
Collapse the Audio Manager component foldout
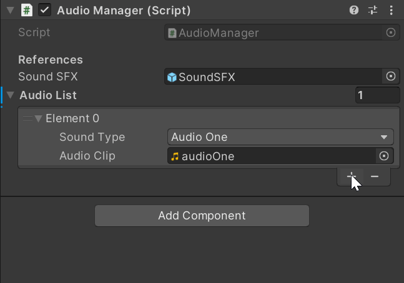(11, 11)
